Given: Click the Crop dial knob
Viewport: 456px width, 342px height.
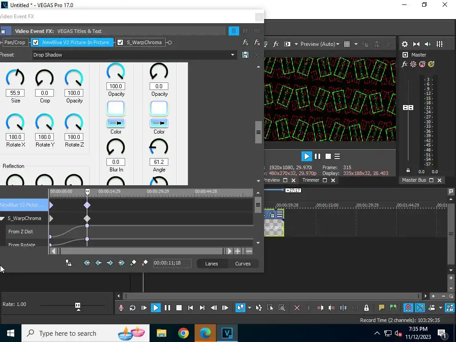Looking at the screenshot, I should pyautogui.click(x=45, y=78).
